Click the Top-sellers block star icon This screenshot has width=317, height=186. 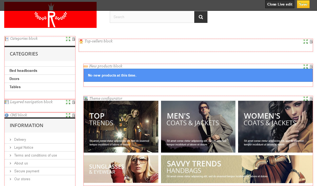(81, 42)
